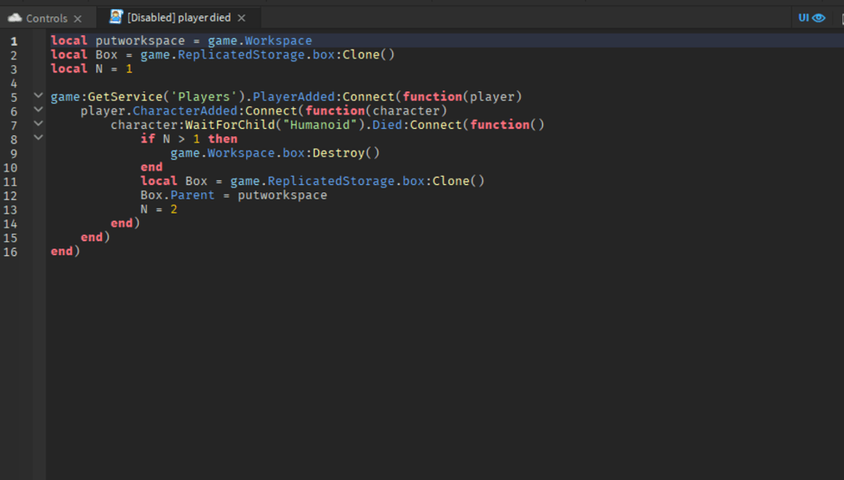Viewport: 844px width, 480px height.
Task: Click line number 16 in gutter
Action: (11, 252)
